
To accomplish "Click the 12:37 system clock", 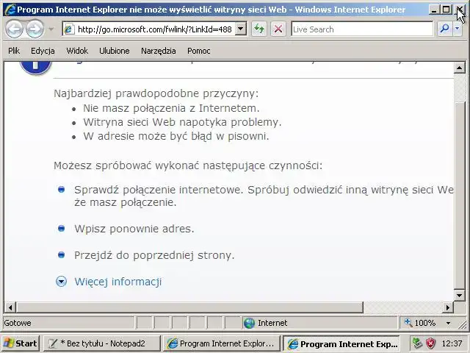I will [452, 343].
